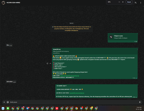The width and height of the screenshot is (144, 111).
Task: Click the phone icon in call bubble
Action: pyautogui.click(x=111, y=37)
